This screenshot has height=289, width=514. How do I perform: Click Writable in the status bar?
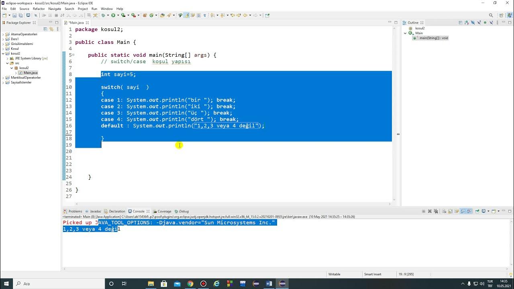point(335,274)
